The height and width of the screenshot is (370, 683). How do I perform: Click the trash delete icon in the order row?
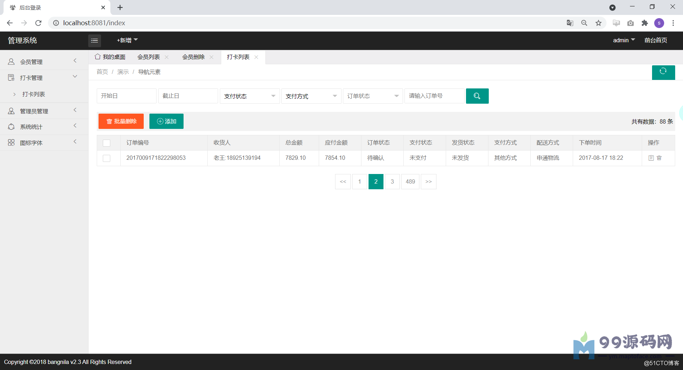659,158
